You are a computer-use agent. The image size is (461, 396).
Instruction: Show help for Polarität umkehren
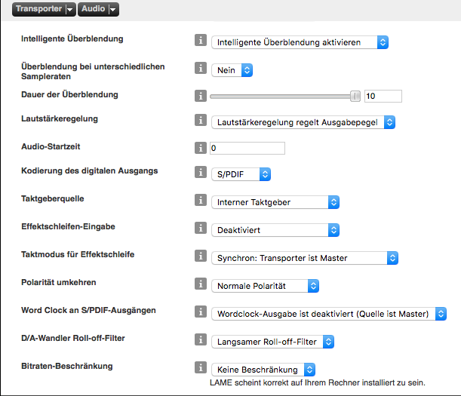click(201, 284)
